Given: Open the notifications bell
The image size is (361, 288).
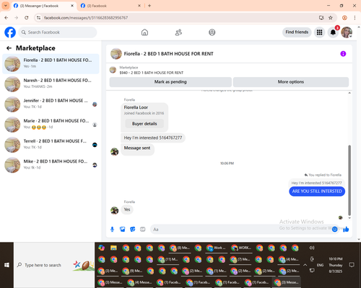Looking at the screenshot, I should 333,32.
